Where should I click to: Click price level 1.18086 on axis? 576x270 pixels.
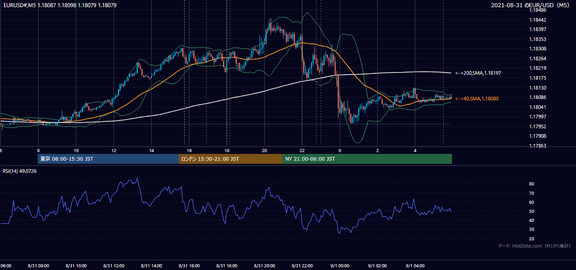coord(537,97)
